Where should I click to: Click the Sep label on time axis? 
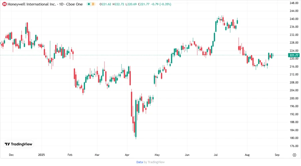click(x=277, y=155)
